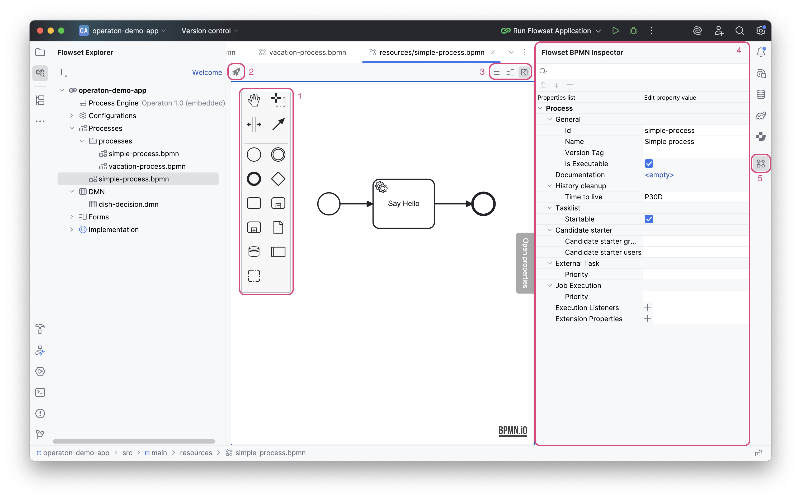Open the Version control dropdown
801x500 pixels.
pos(209,30)
